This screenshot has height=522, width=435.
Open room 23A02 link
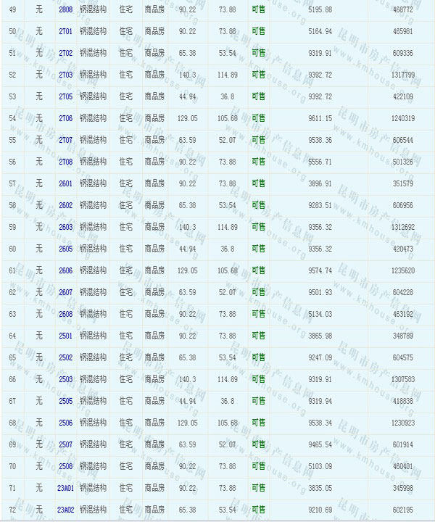tap(65, 510)
